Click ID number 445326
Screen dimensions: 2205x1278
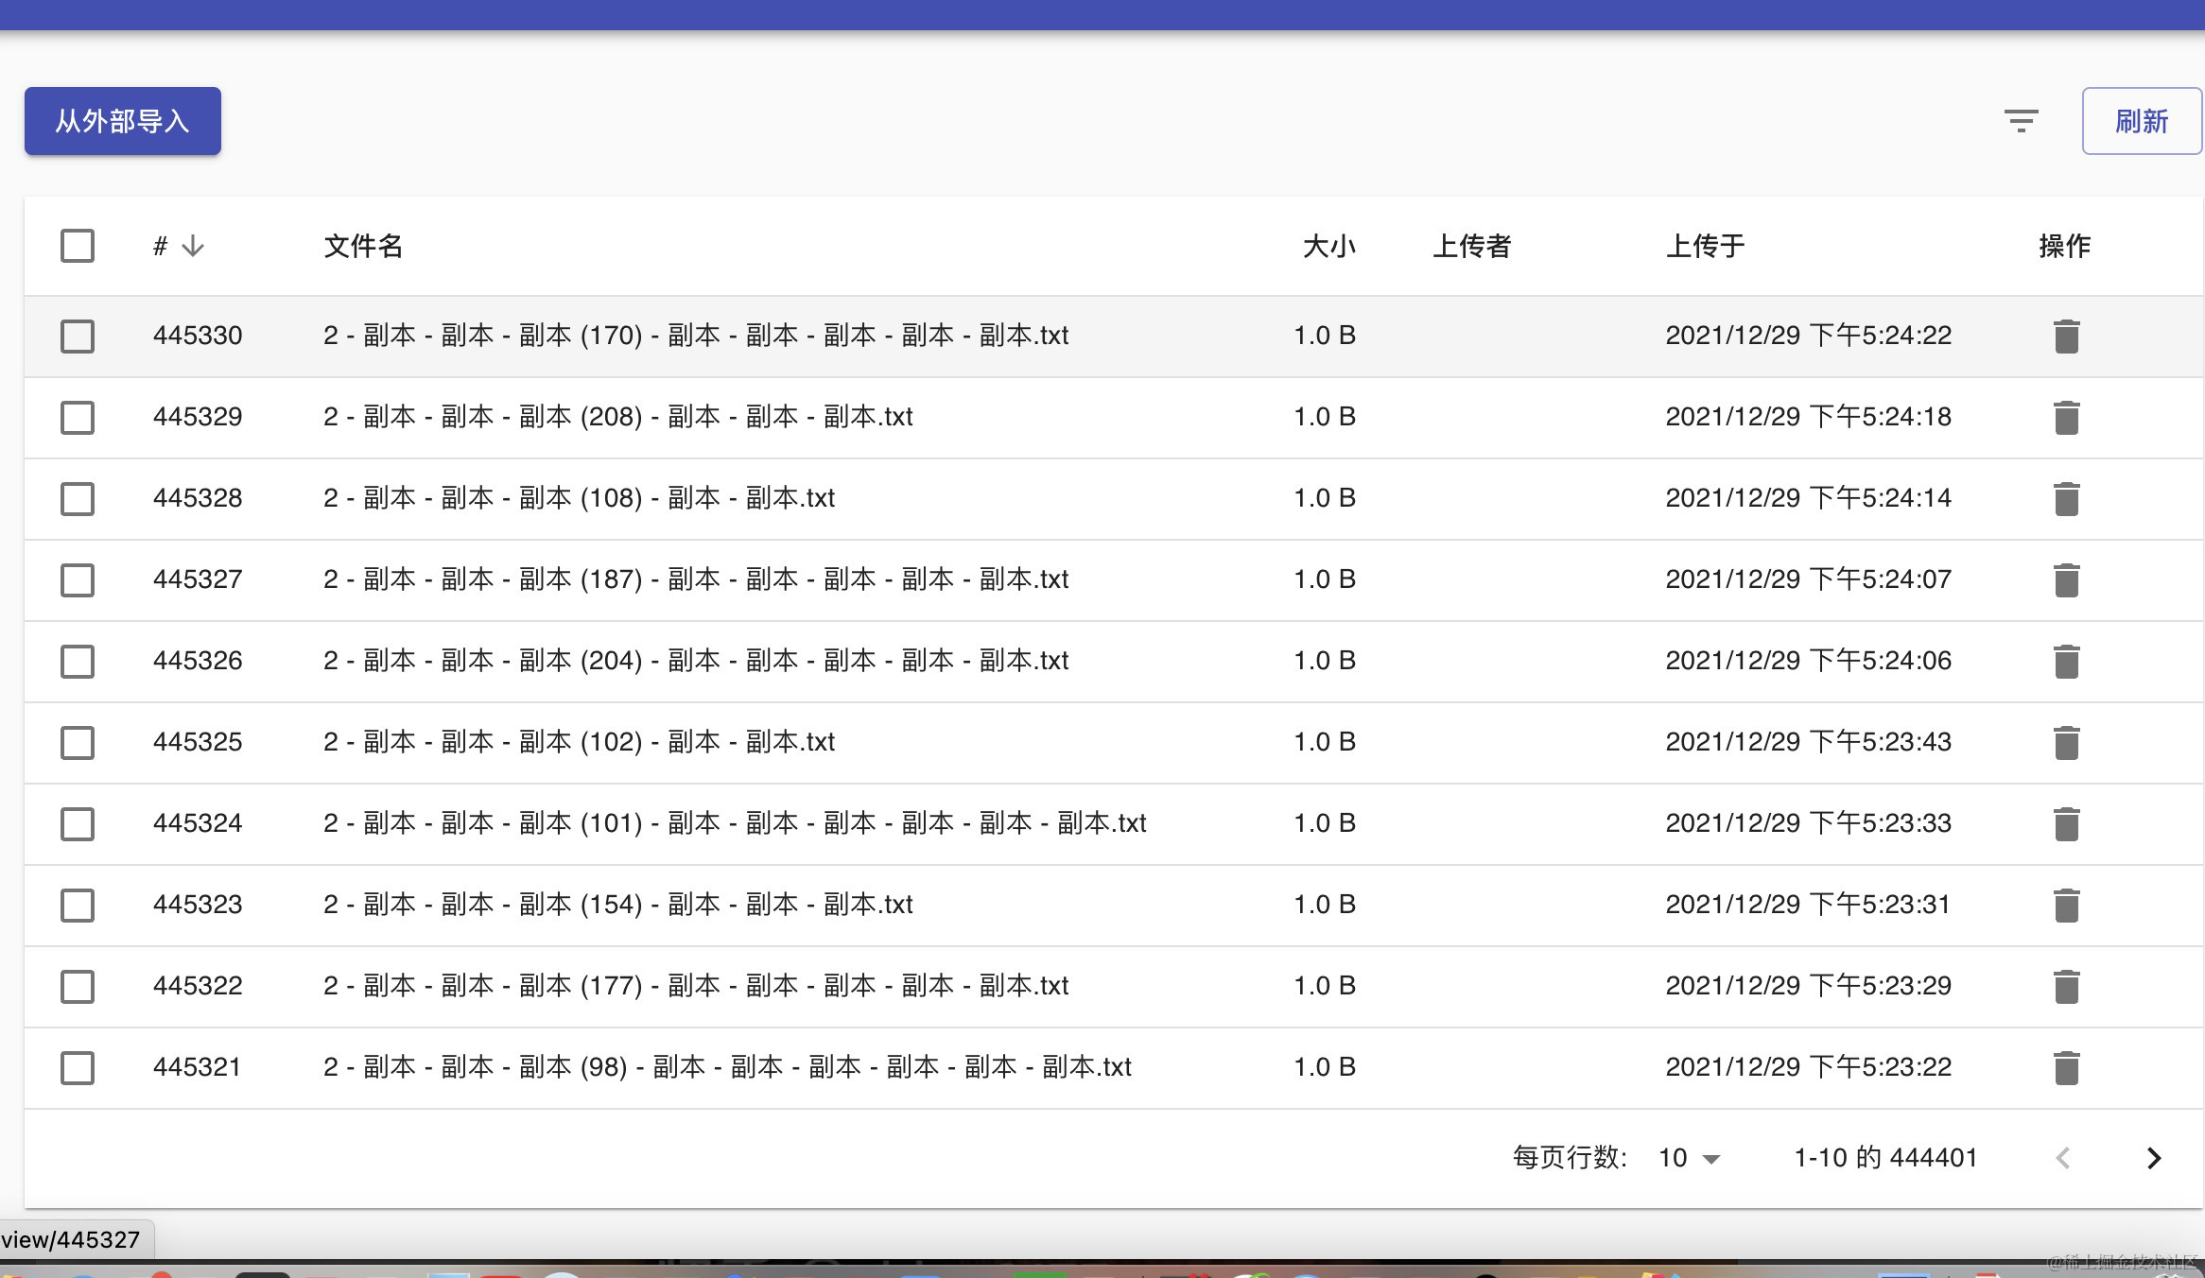[x=198, y=661]
